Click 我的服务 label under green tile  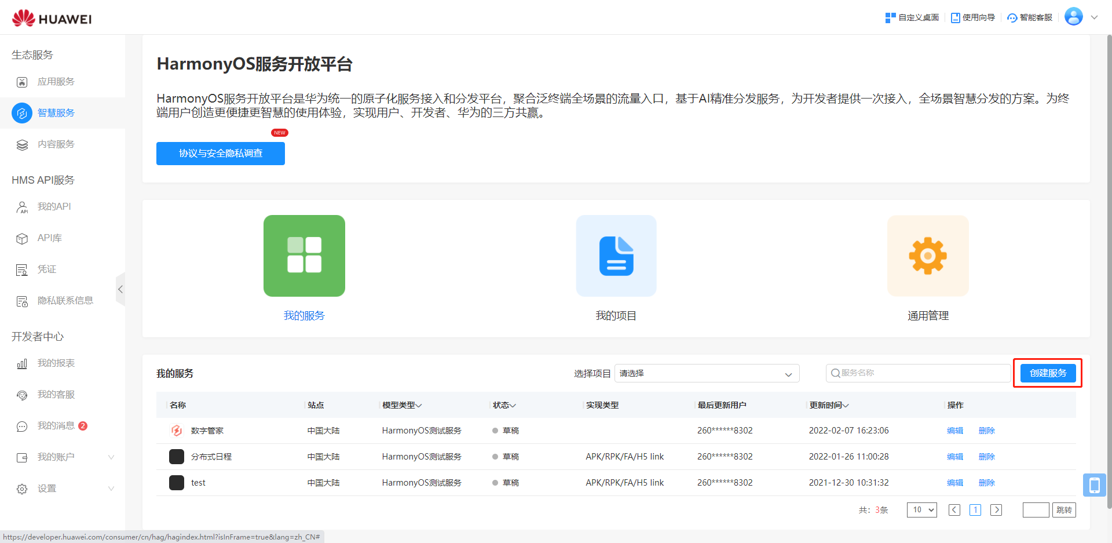tap(304, 316)
